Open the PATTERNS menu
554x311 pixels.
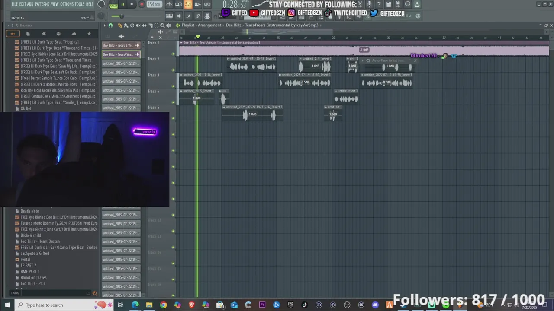42,4
